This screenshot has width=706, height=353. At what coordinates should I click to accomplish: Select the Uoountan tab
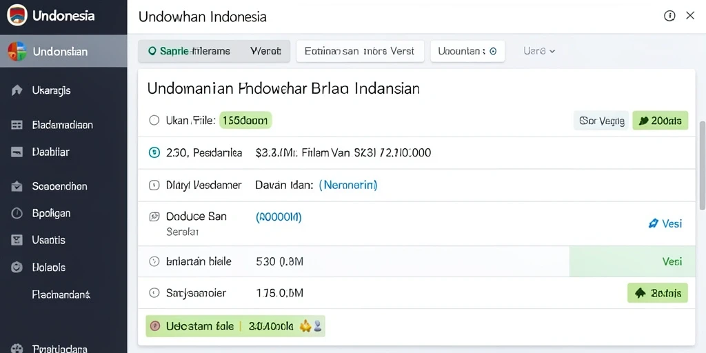[468, 51]
